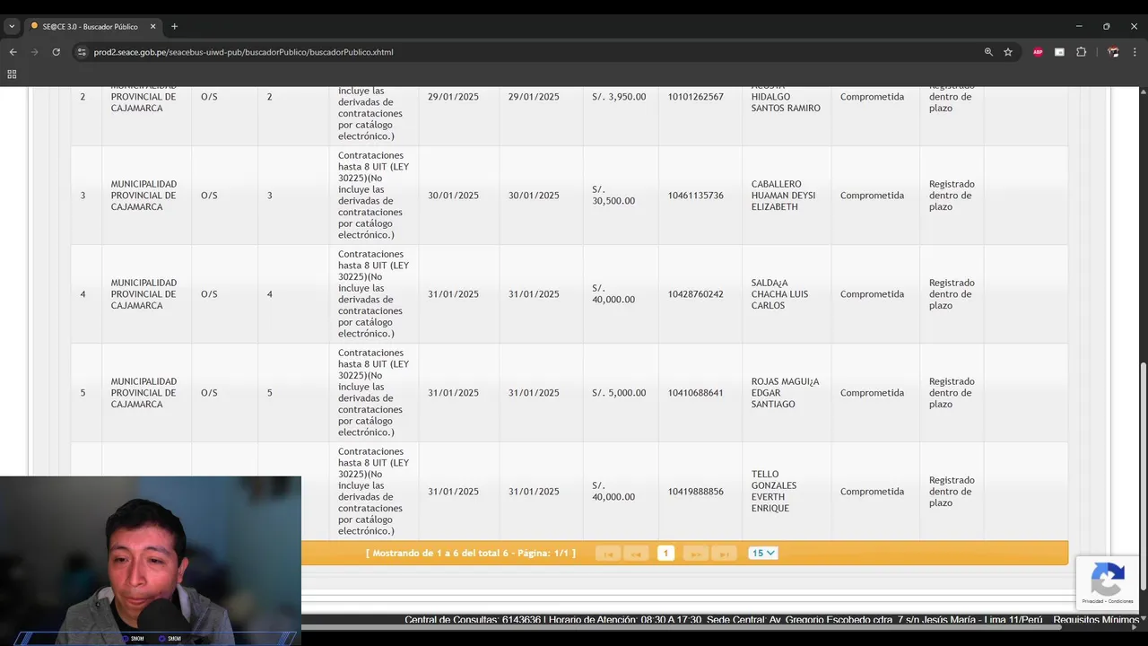Click Registrado dentro de plazo in row 5
Image resolution: width=1148 pixels, height=646 pixels.
point(952,393)
